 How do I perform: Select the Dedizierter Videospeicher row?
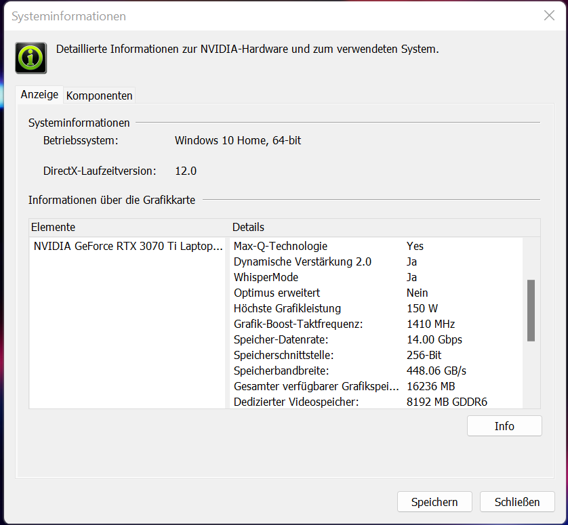376,402
